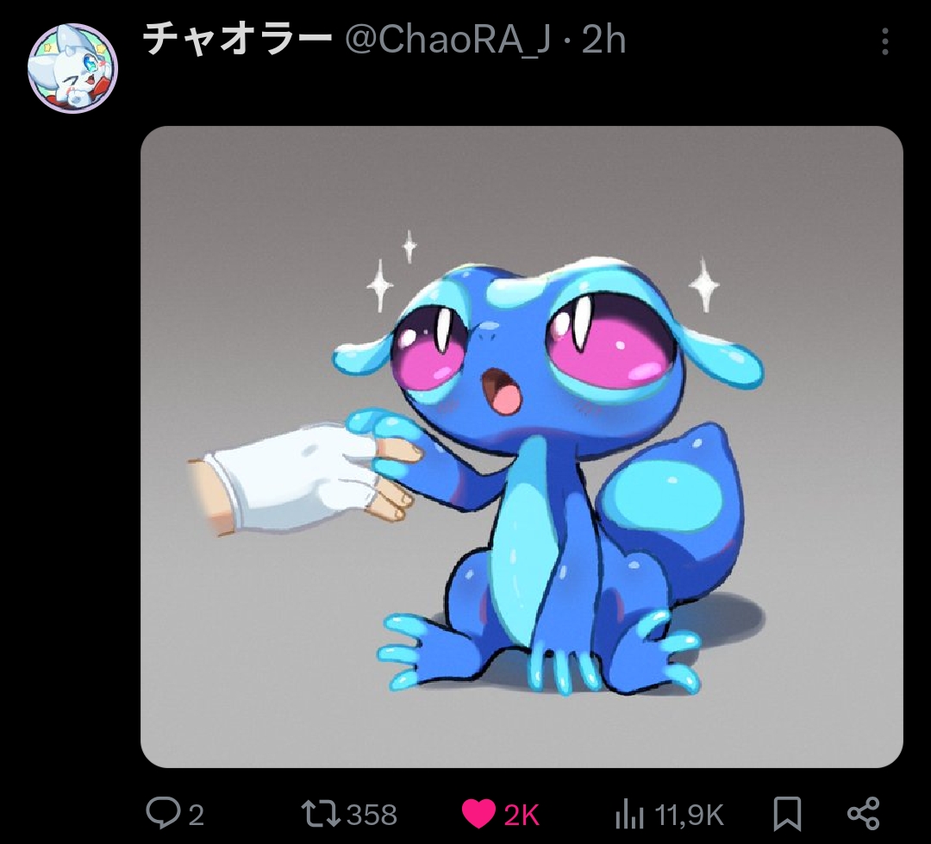This screenshot has height=844, width=931.
Task: Open the 2h post timestamp
Action: tap(603, 41)
